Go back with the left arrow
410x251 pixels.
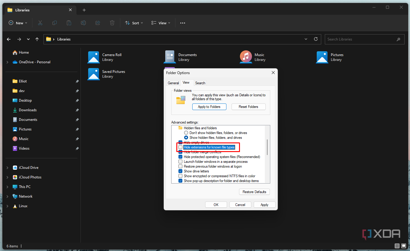tap(9, 39)
